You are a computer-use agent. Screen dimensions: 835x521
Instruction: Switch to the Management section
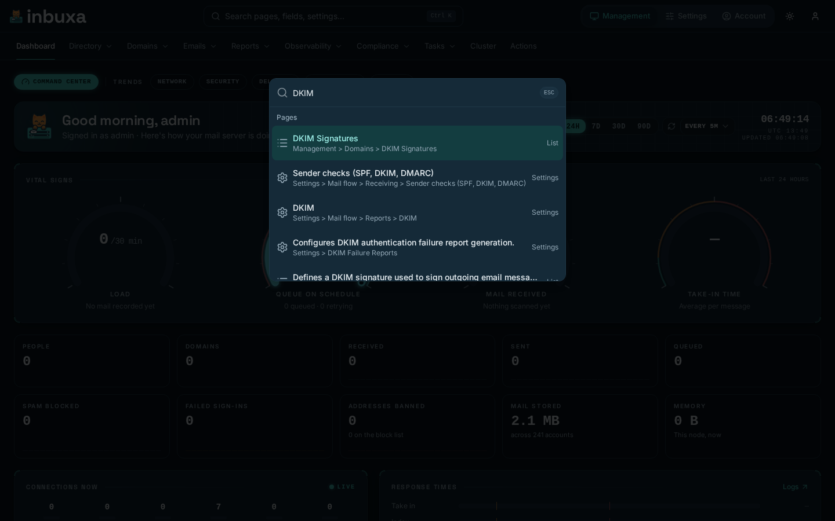620,16
